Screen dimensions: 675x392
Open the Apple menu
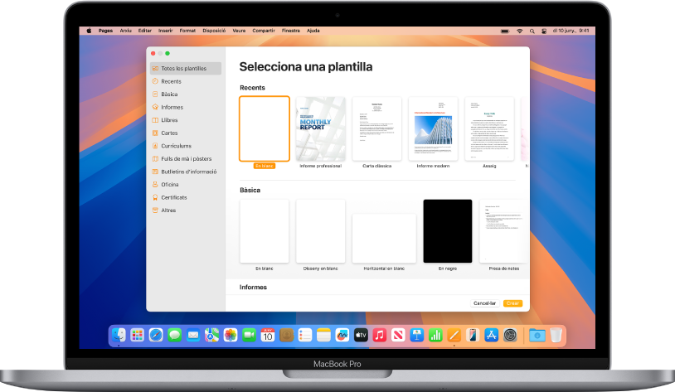tap(89, 31)
